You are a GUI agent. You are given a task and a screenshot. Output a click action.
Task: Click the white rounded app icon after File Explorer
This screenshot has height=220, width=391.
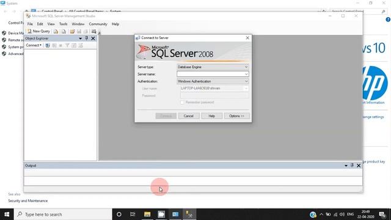click(161, 215)
